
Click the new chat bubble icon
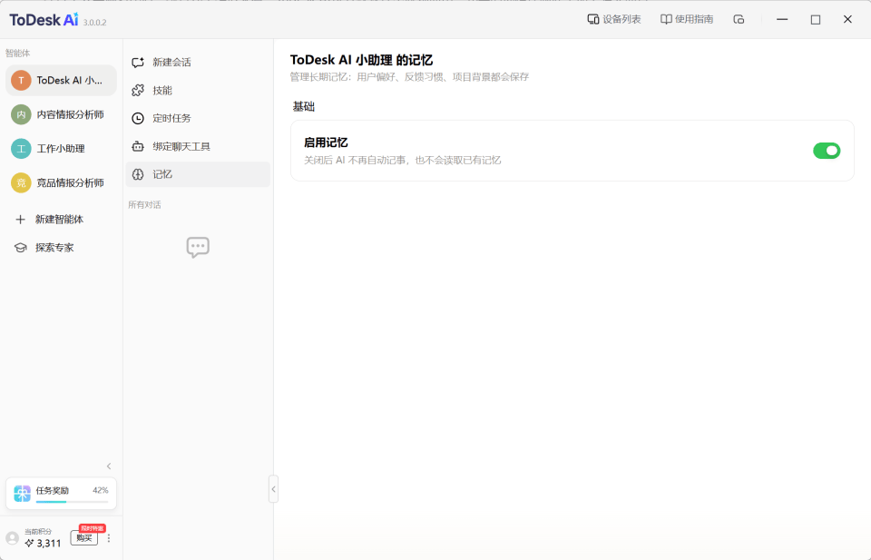pos(138,63)
